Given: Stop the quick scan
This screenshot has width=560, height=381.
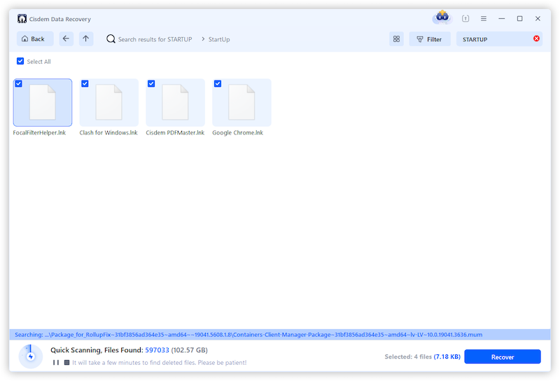Looking at the screenshot, I should pos(66,362).
